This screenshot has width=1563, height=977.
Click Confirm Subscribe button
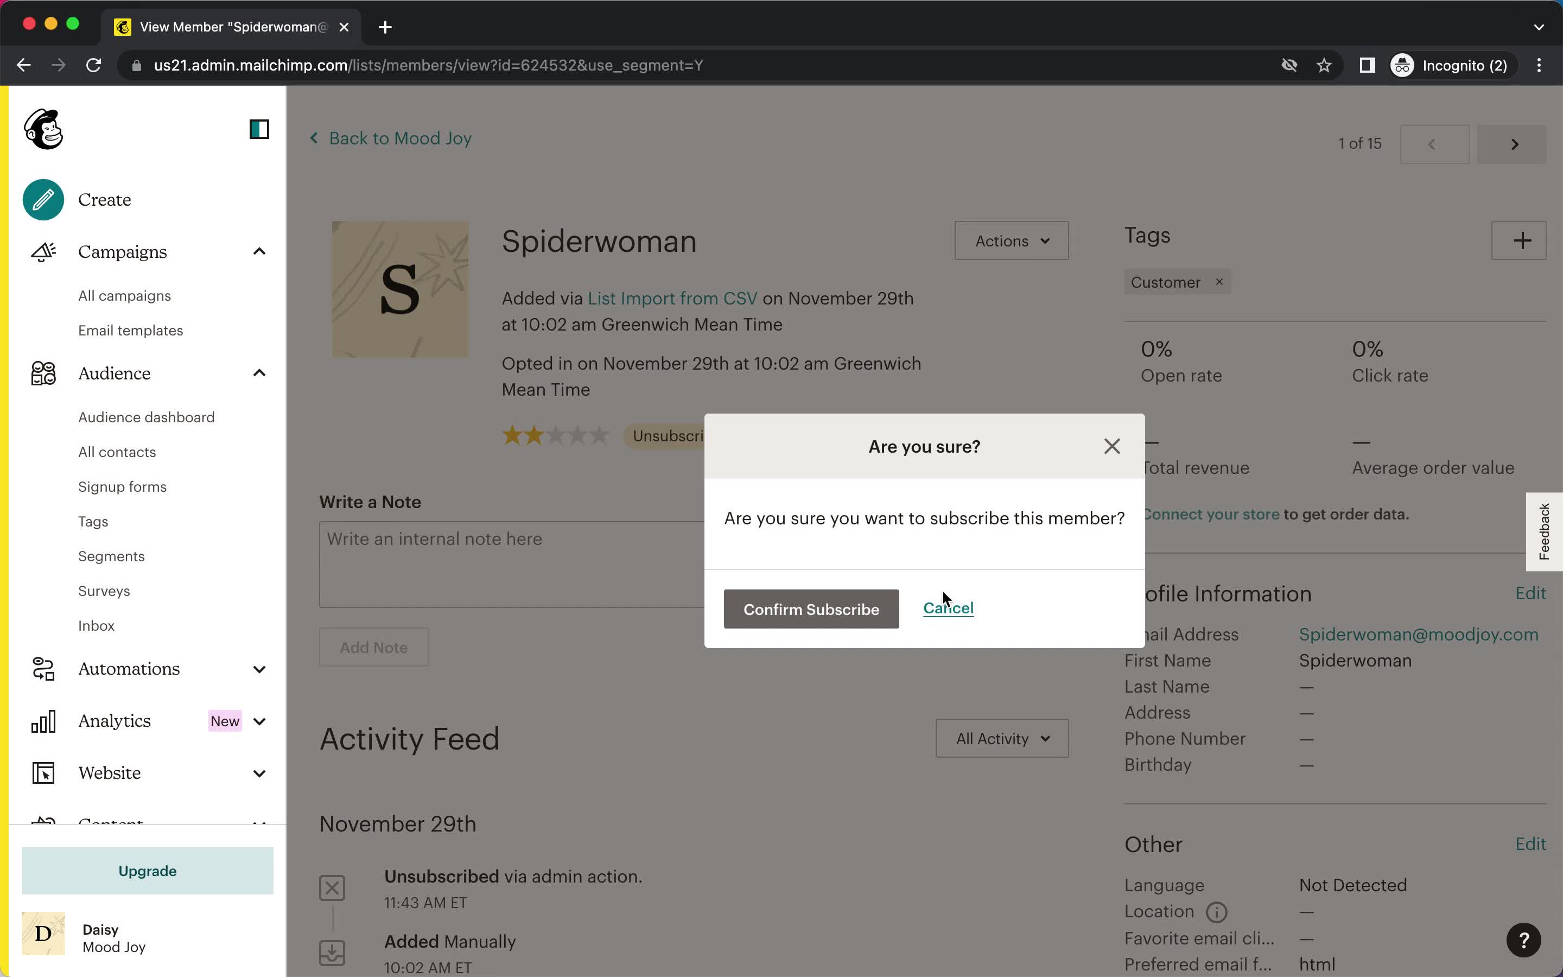810,608
